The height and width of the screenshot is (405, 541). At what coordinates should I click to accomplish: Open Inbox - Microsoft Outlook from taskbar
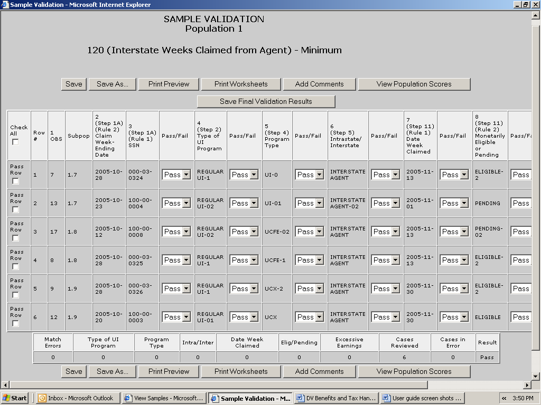[77, 398]
